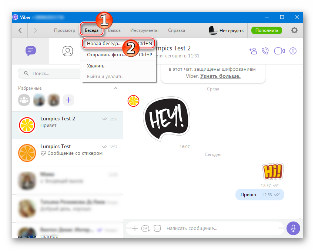
Task: Open the Вызов menu
Action: (x=114, y=30)
